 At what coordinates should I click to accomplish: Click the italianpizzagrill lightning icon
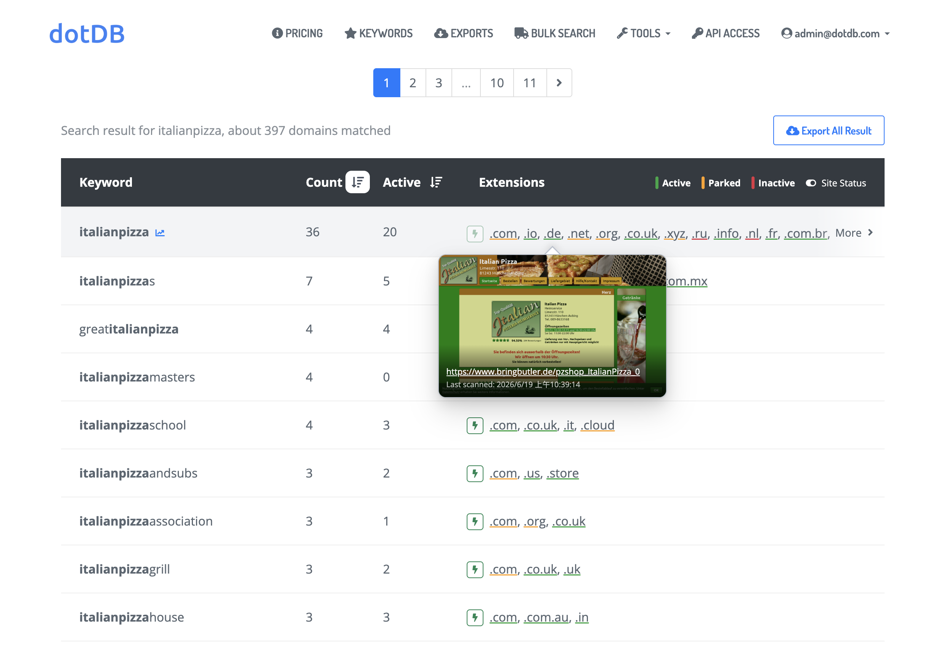(x=475, y=569)
